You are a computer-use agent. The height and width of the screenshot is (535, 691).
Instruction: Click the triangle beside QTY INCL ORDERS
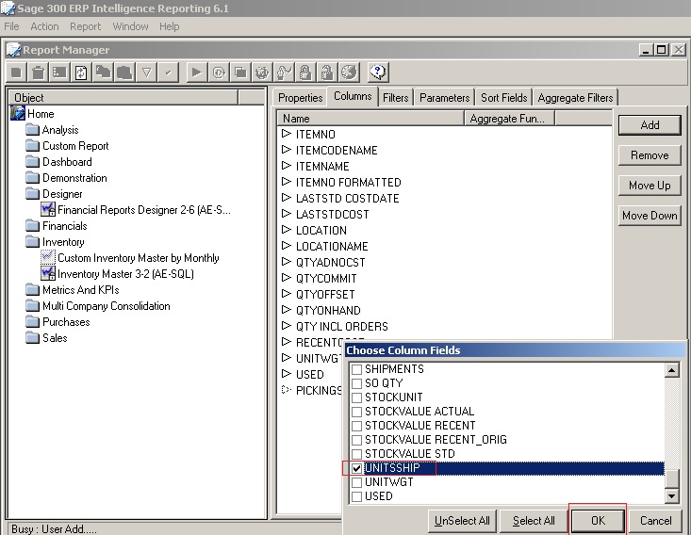click(x=287, y=325)
